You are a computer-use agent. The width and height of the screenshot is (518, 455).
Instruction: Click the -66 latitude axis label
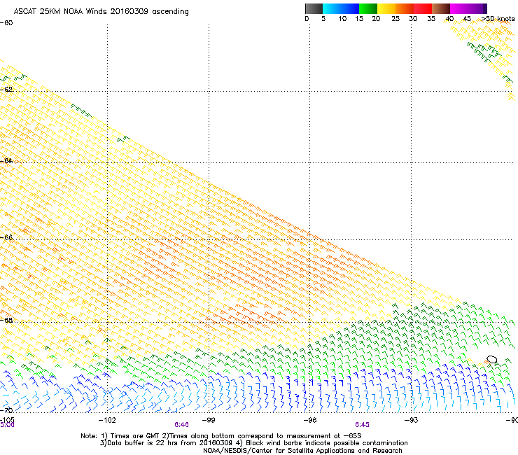(x=6, y=237)
